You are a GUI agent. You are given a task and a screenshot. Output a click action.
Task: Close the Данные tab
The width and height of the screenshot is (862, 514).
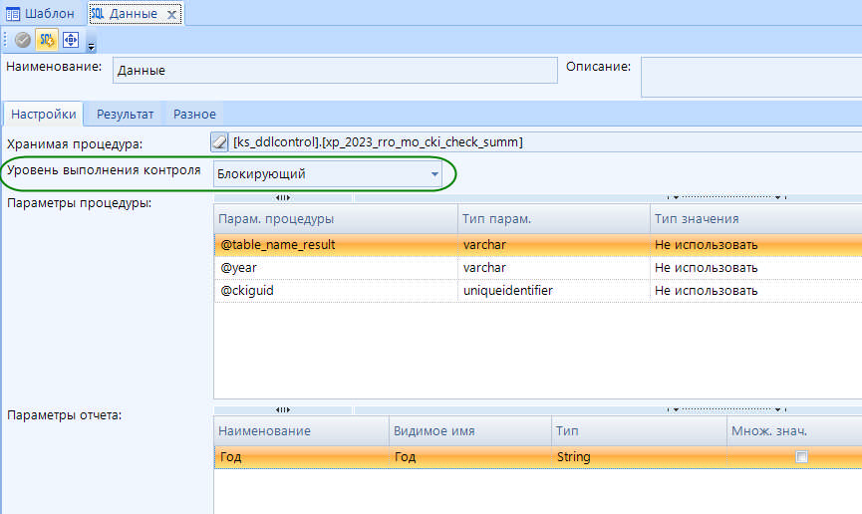(171, 14)
